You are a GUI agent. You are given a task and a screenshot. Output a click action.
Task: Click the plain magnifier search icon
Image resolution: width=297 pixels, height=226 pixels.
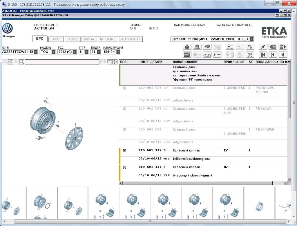pyautogui.click(x=22, y=62)
